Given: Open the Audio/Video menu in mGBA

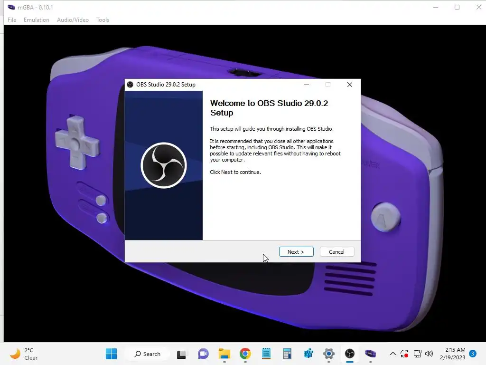Looking at the screenshot, I should pyautogui.click(x=73, y=20).
